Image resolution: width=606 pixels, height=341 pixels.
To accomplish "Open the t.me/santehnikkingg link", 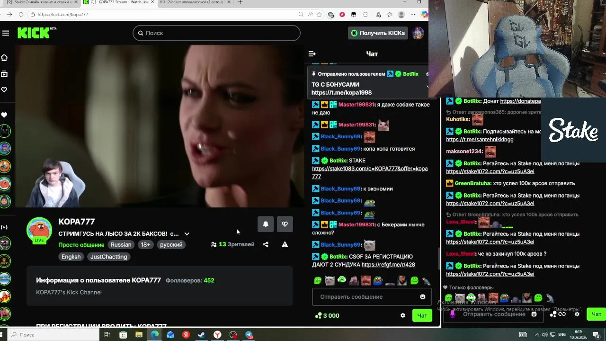I will point(480,140).
